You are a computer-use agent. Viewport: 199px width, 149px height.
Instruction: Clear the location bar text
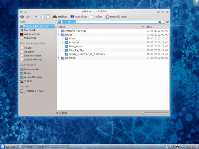pos(160,22)
